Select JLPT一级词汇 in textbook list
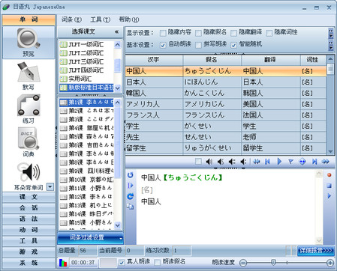Screen dimensions: 337x271 click(x=86, y=45)
